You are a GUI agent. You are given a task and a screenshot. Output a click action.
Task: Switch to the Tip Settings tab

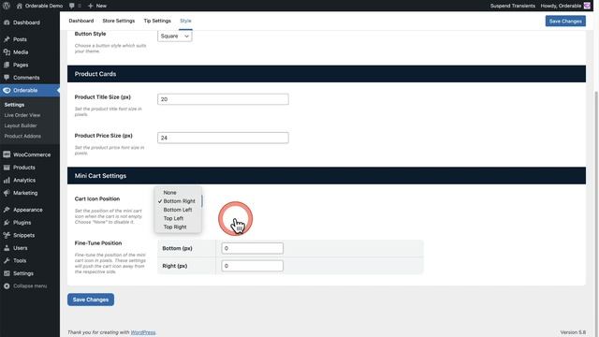tap(157, 21)
